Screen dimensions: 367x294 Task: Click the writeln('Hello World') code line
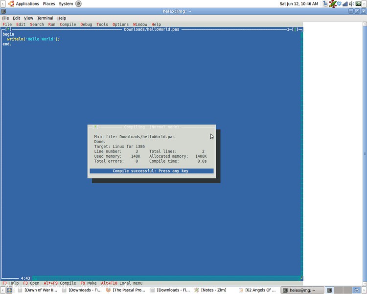coord(33,39)
